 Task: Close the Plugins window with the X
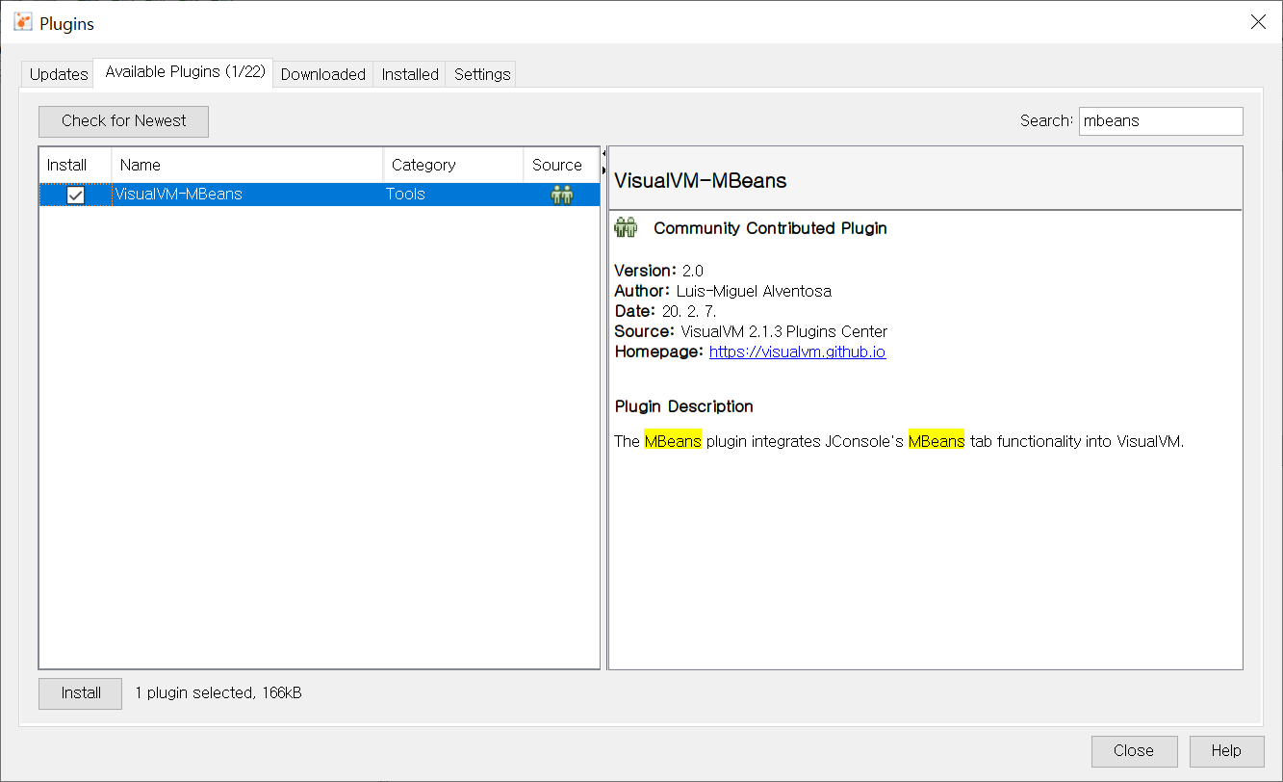pos(1258,22)
